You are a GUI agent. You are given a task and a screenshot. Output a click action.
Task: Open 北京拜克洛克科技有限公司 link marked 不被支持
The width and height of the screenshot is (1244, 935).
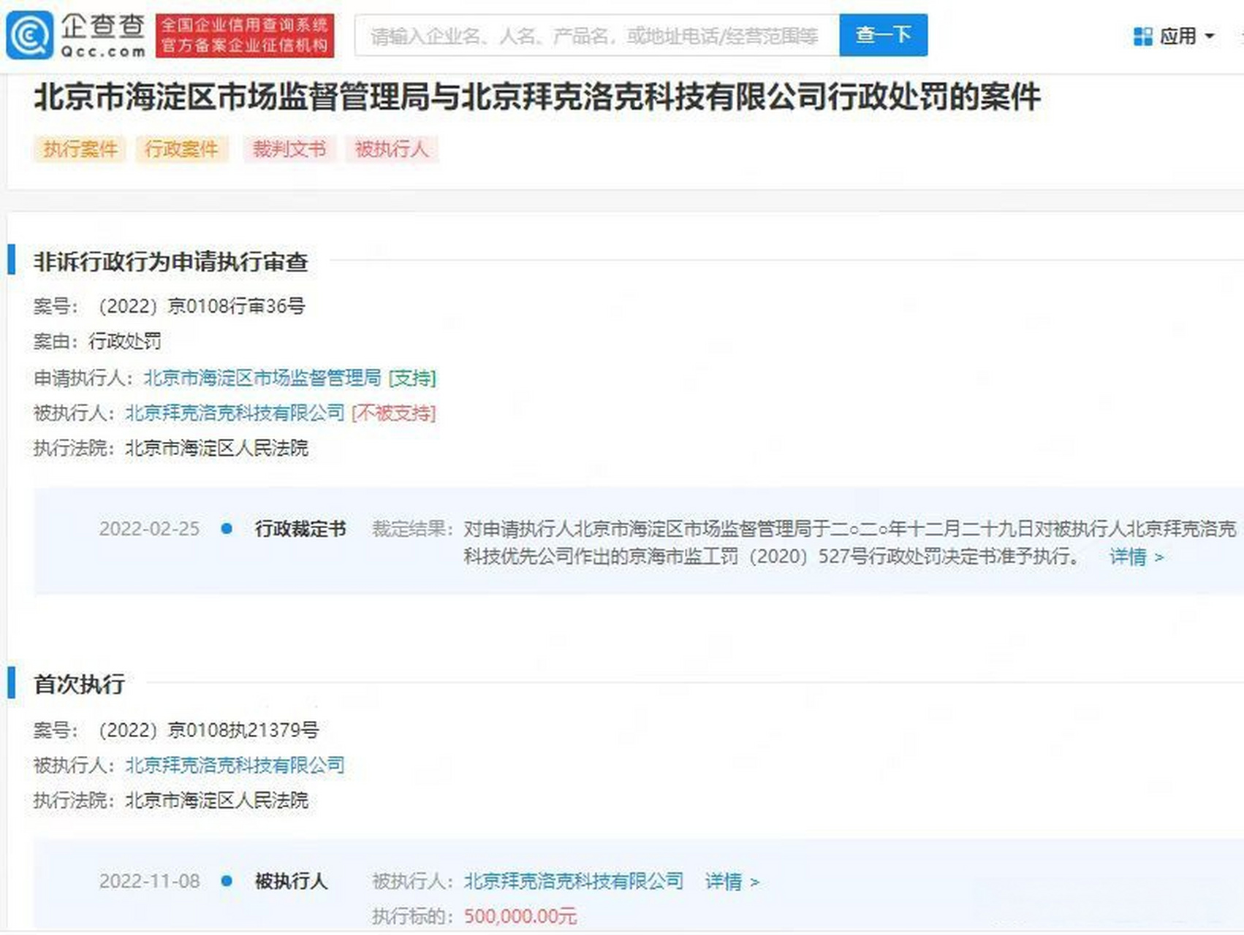coord(235,413)
